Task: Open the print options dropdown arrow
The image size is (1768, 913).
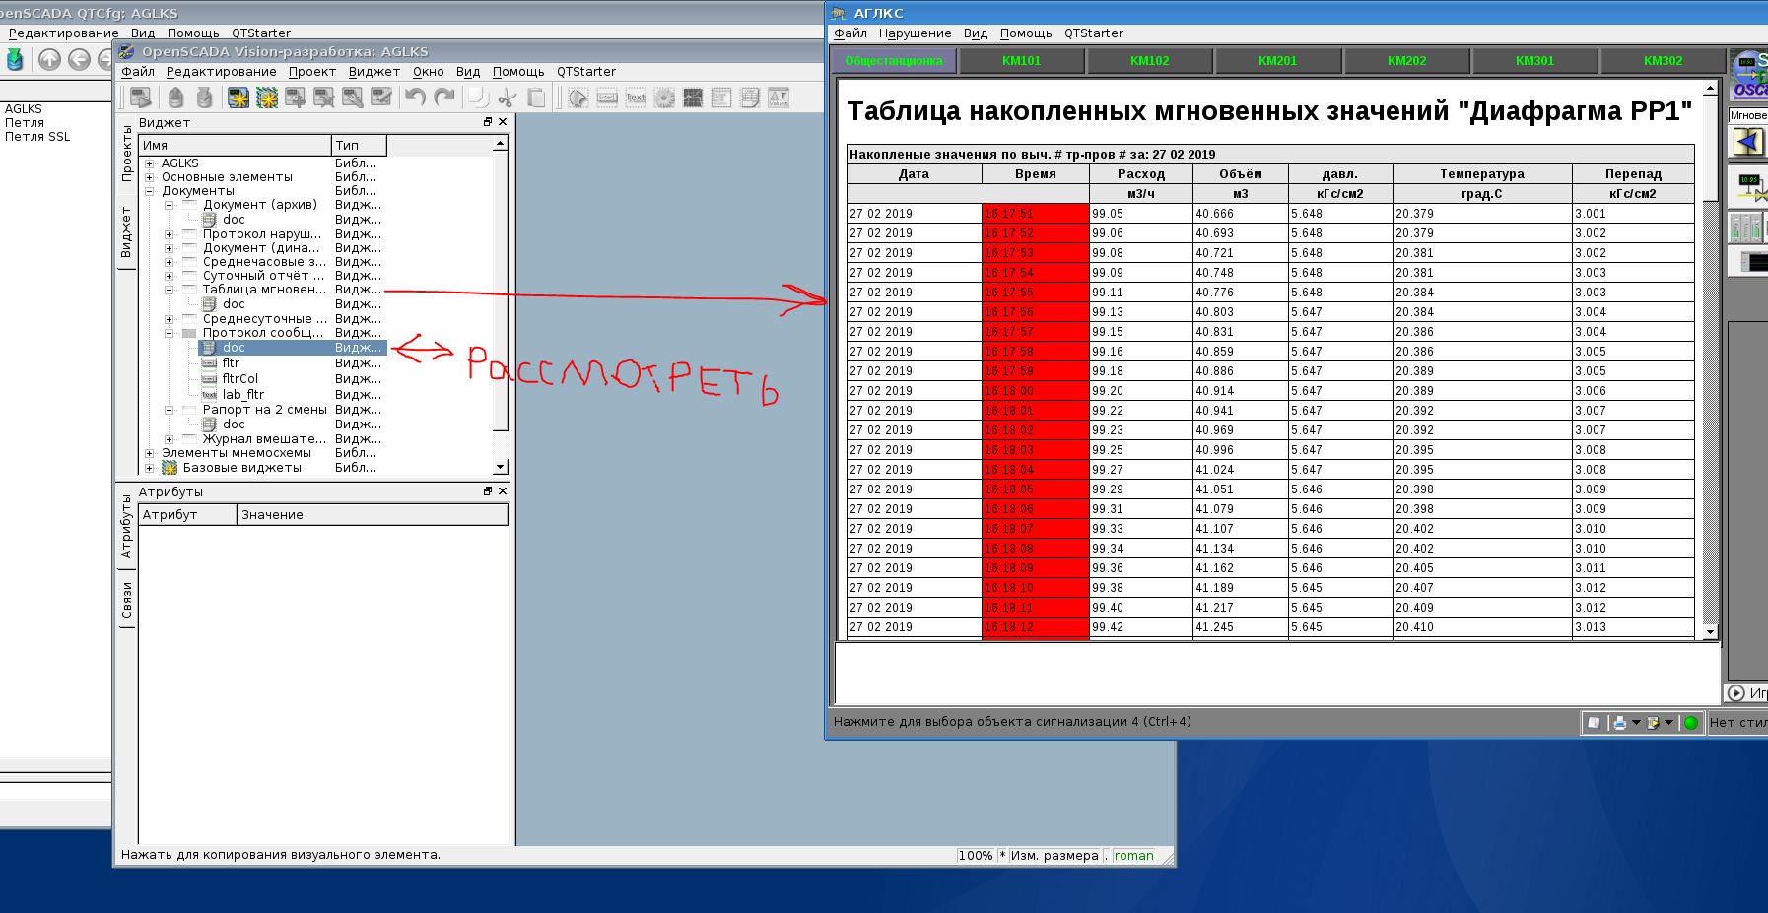Action: [1636, 723]
